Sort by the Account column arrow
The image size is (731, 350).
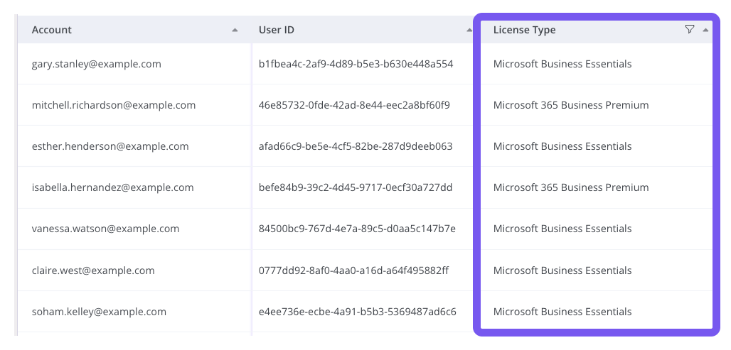tap(235, 30)
